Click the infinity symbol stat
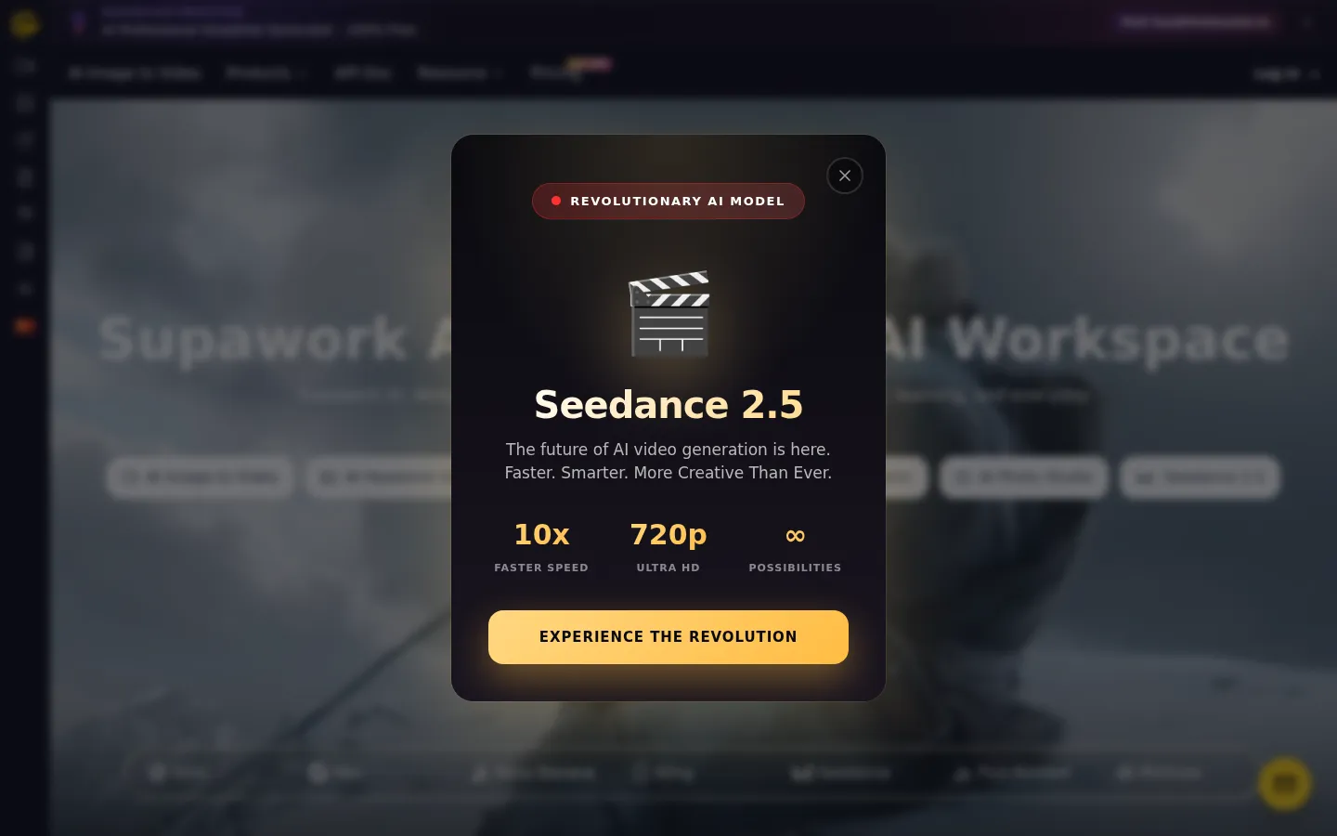The width and height of the screenshot is (1337, 836). 795,535
